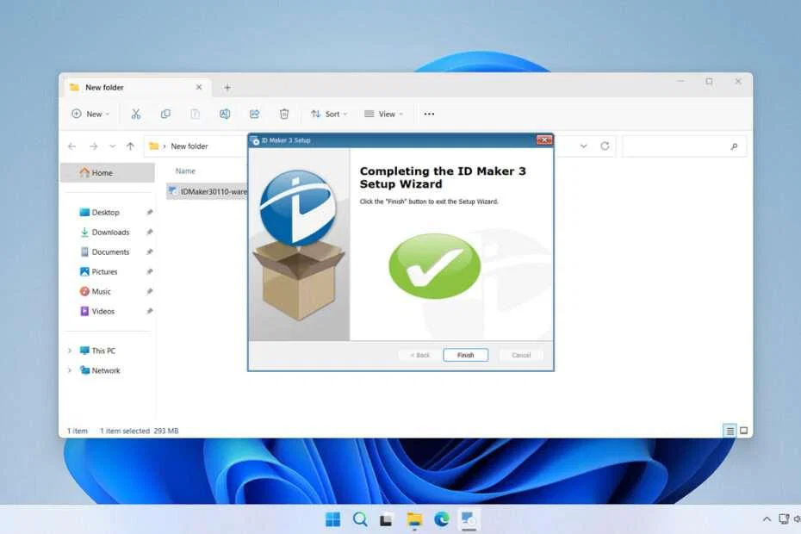Open Microsoft Edge from the taskbar

[x=441, y=519]
